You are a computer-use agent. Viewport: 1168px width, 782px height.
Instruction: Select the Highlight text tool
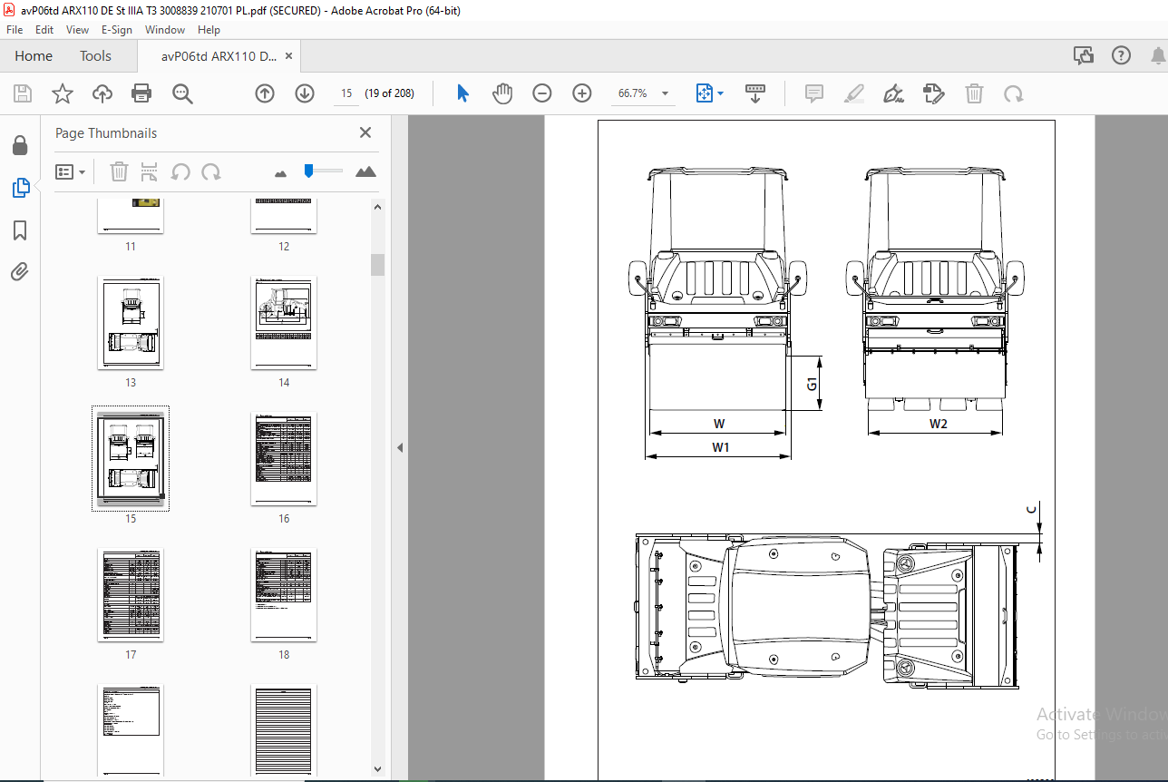tap(854, 93)
